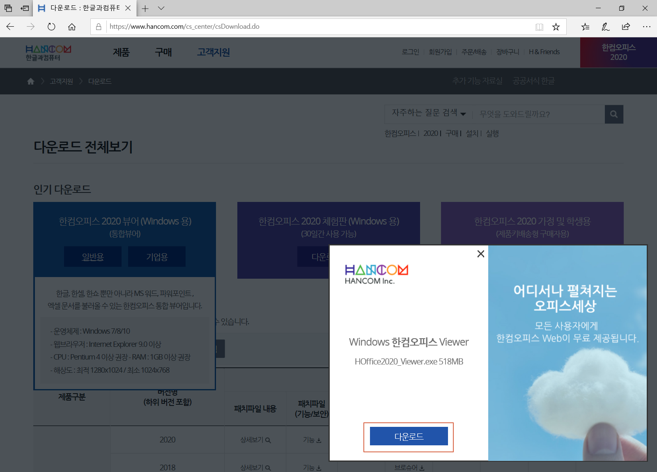Click the 회원가입 link
Viewport: 657px width, 472px height.
(440, 52)
